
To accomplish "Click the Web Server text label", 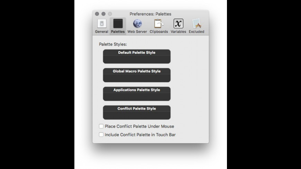I will [137, 32].
